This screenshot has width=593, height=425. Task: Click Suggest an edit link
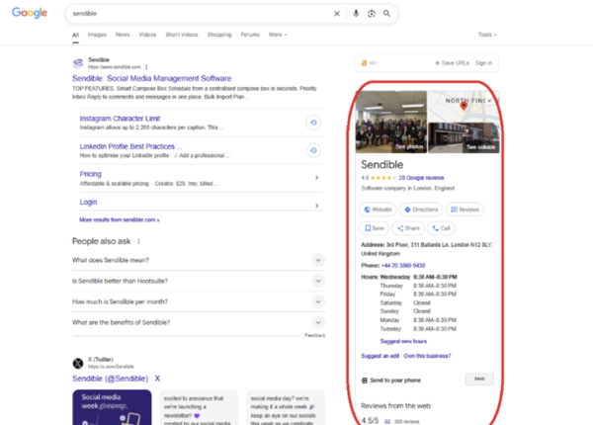click(x=380, y=356)
